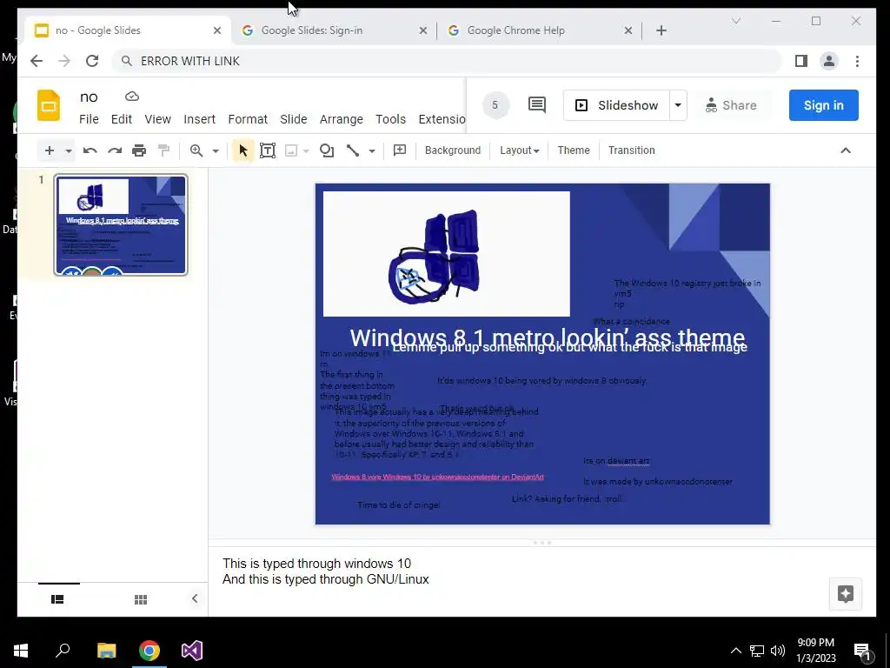Open the Tools menu
The height and width of the screenshot is (668, 890).
tap(390, 119)
